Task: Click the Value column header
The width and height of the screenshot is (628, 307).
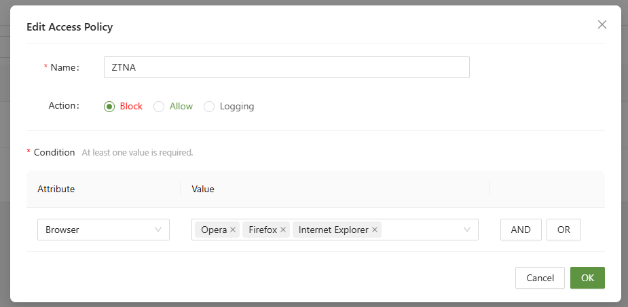Action: click(x=203, y=189)
